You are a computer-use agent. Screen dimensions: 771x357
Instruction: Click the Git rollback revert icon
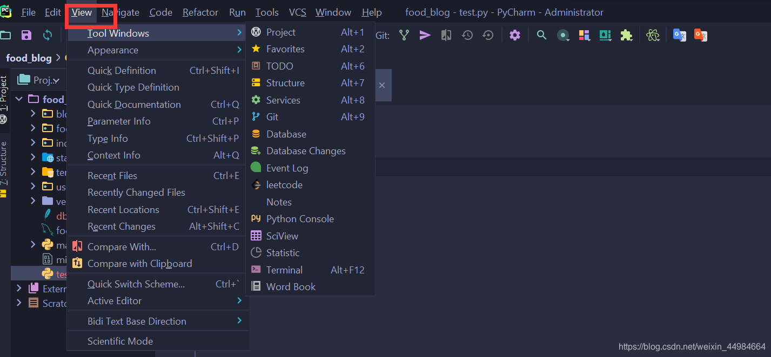pyautogui.click(x=488, y=35)
